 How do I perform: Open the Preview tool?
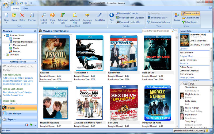pyautogui.click(x=32, y=15)
